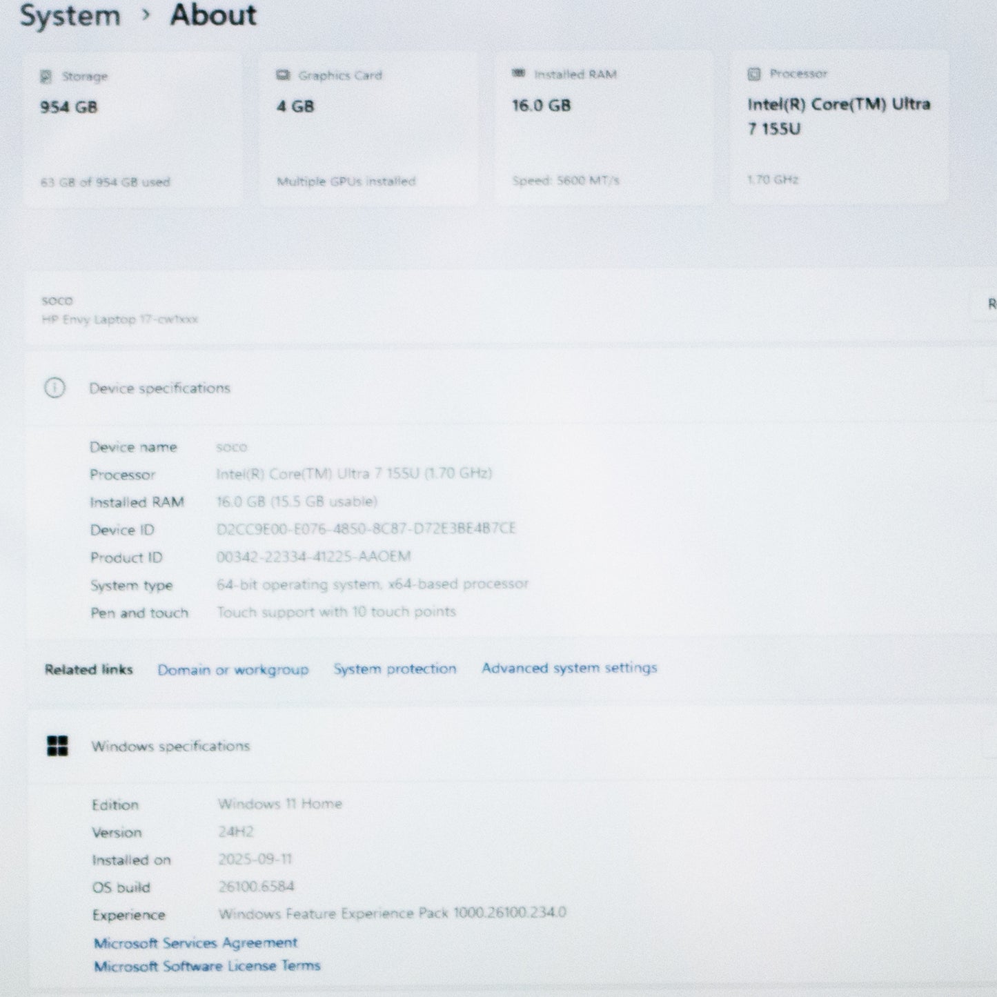Click the Windows logo beside Windows specifications
Screen dimensions: 997x997
[x=57, y=746]
